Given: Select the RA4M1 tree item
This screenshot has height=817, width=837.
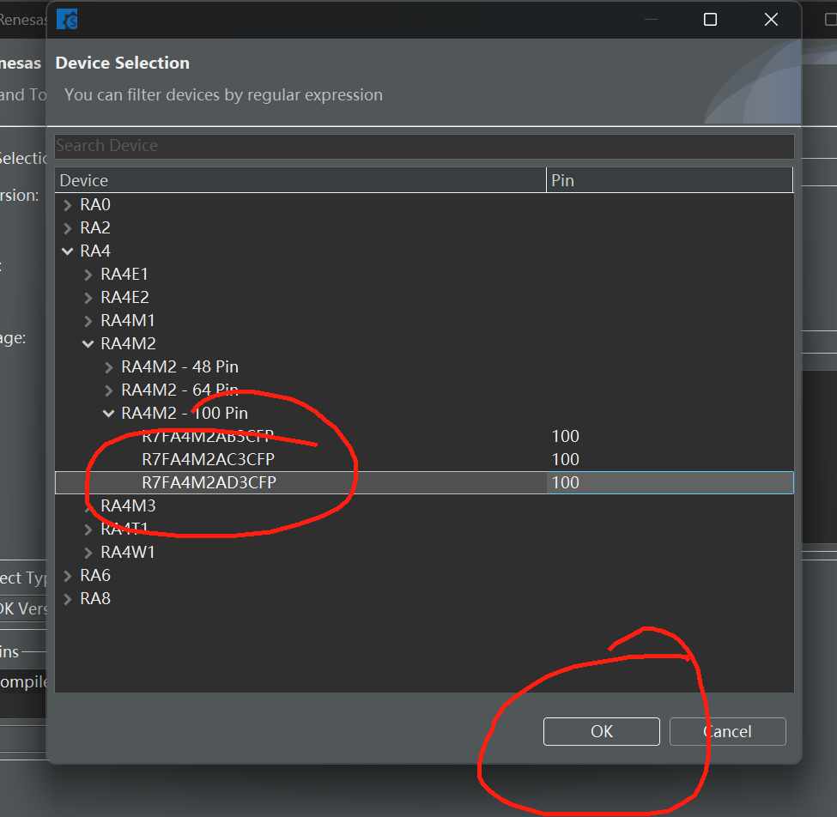Looking at the screenshot, I should coord(128,321).
